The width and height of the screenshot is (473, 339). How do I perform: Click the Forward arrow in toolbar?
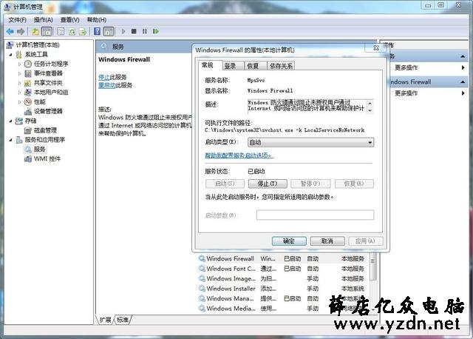21,31
